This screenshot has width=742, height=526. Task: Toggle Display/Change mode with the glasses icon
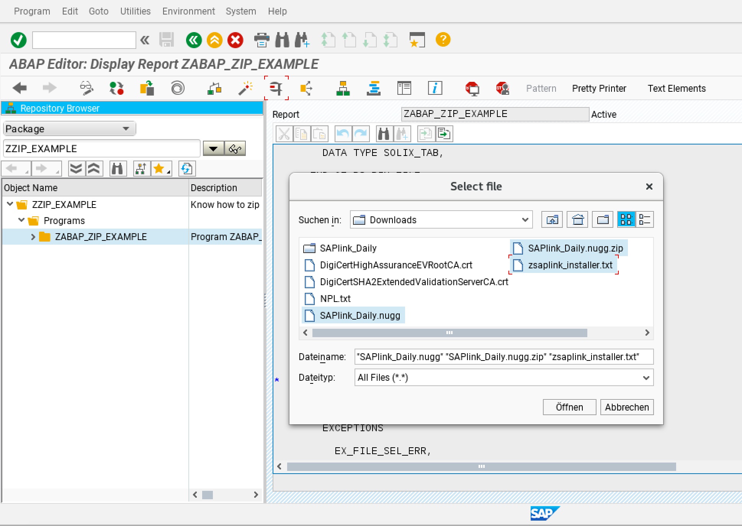pyautogui.click(x=86, y=88)
